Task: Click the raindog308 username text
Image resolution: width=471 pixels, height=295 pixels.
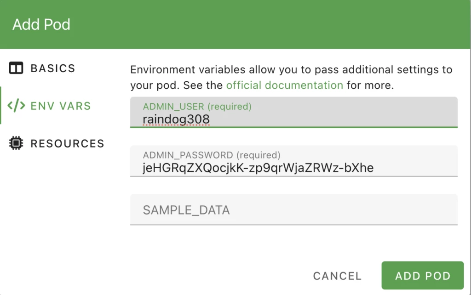Action: pyautogui.click(x=176, y=119)
